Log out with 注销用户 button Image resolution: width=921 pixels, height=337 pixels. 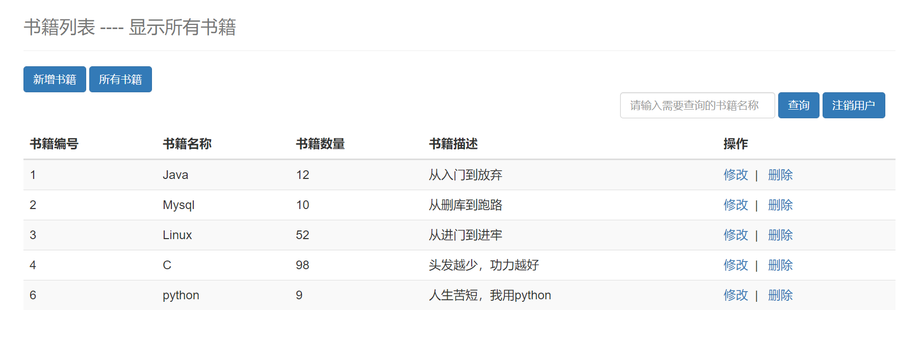[854, 105]
